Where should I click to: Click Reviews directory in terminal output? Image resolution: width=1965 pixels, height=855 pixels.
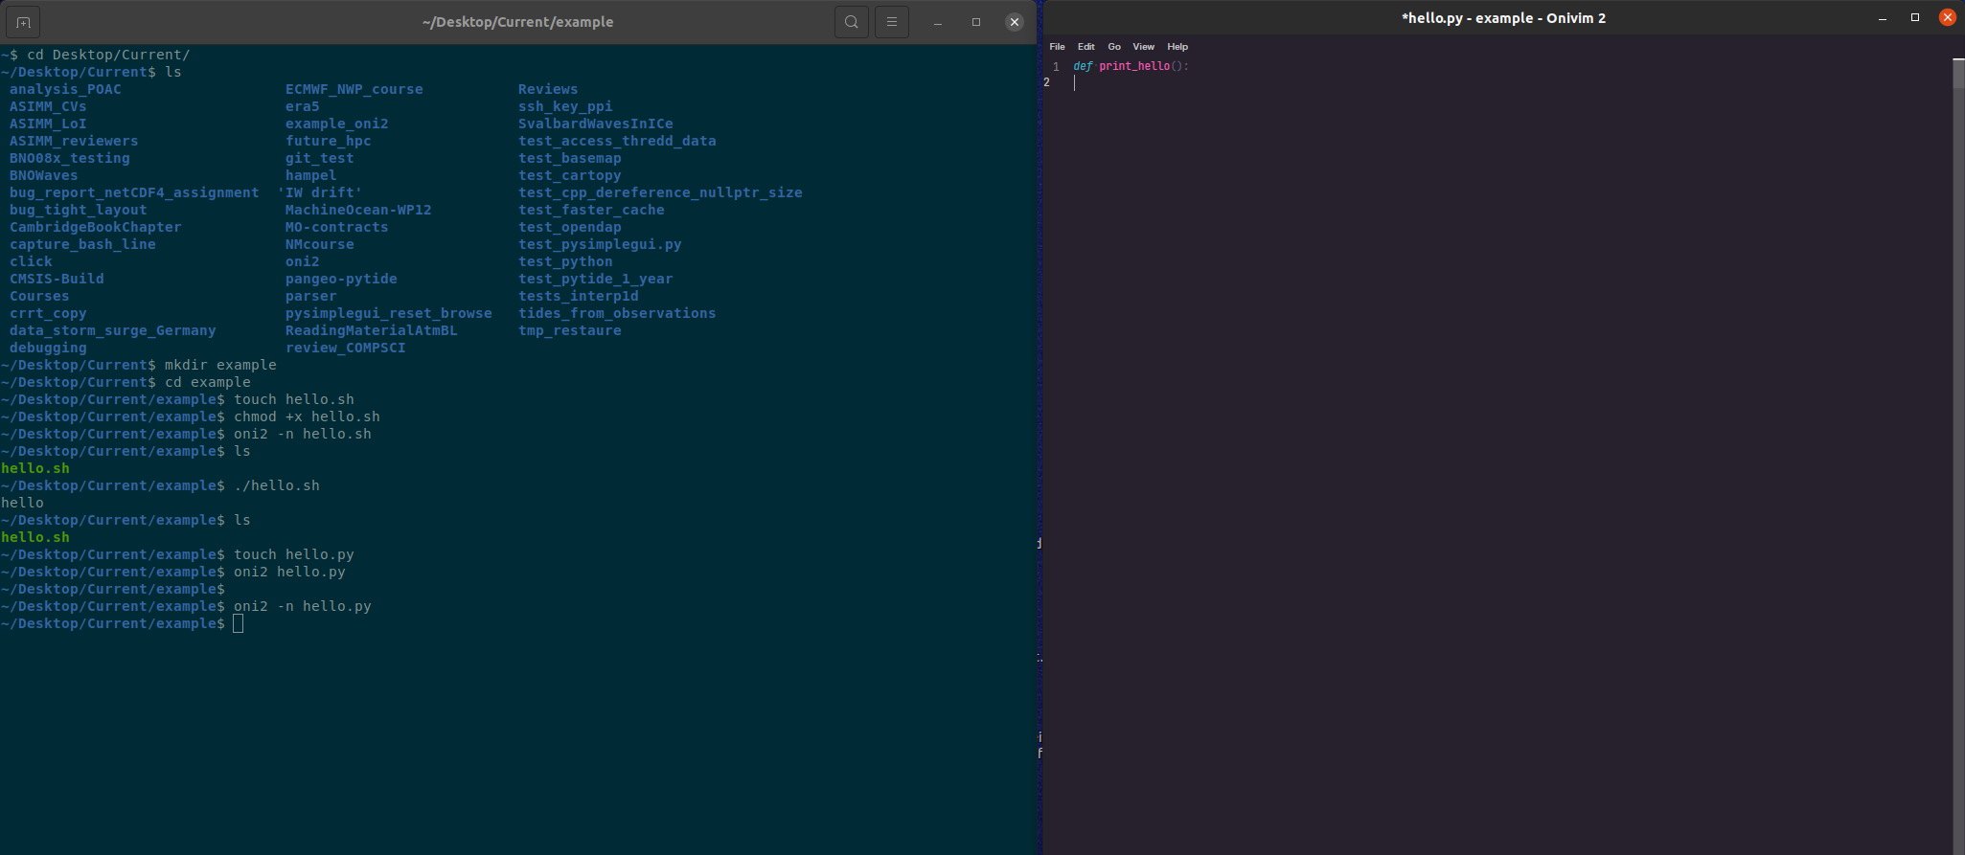tap(548, 89)
